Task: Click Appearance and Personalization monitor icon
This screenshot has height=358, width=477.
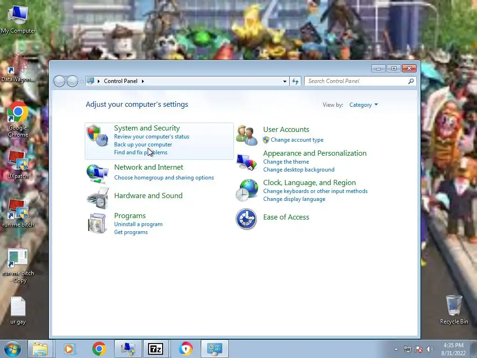Action: pos(246,162)
